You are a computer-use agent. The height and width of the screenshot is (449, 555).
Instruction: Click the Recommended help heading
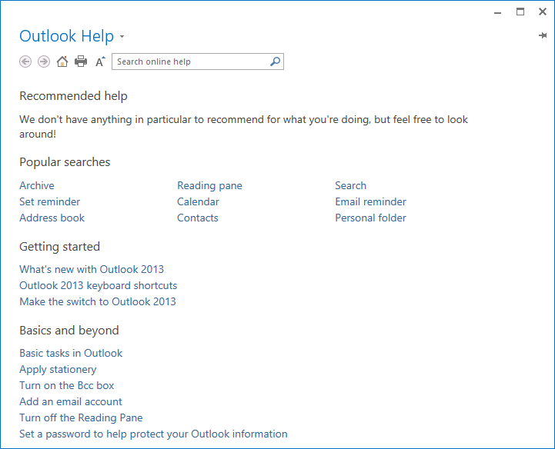73,96
